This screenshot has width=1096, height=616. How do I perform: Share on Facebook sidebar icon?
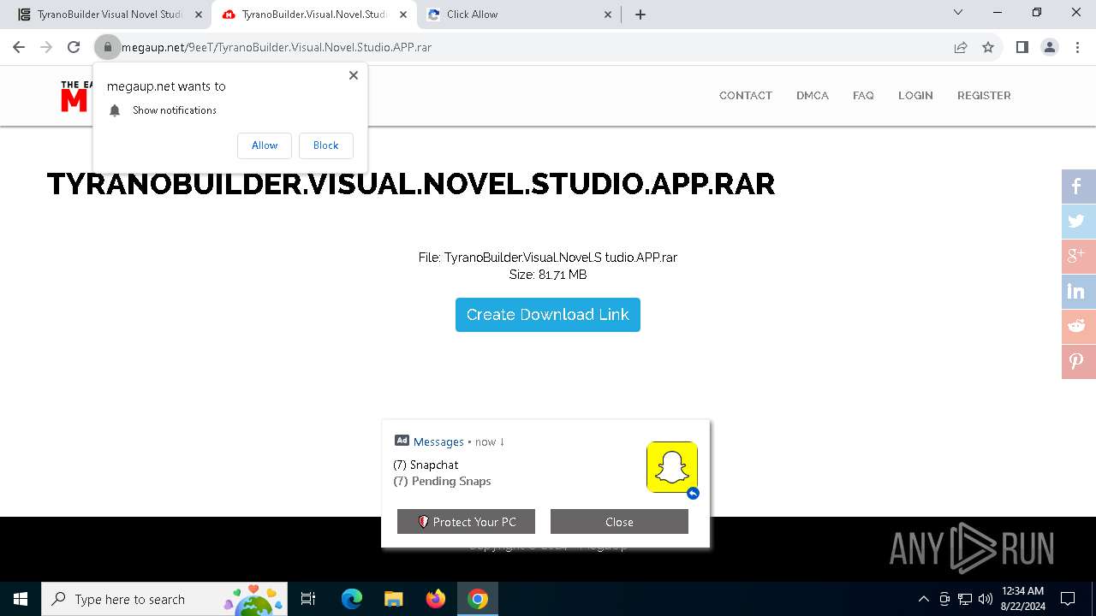tap(1079, 187)
